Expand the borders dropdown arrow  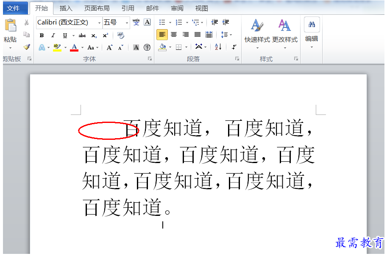pyautogui.click(x=187, y=47)
